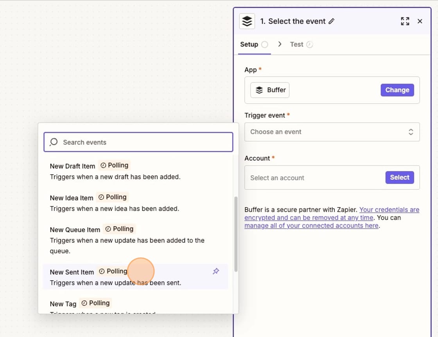Expand the chevron between Setup and Test
Viewport: 438px width, 337px height.
[280, 44]
